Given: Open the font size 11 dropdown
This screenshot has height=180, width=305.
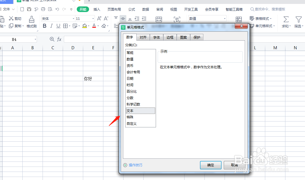Looking at the screenshot, I should point(92,18).
